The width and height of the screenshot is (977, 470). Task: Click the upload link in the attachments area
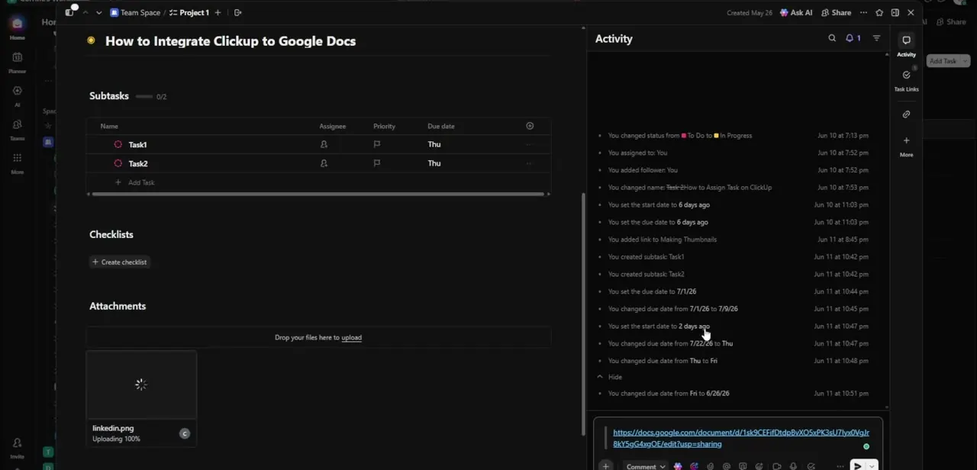351,337
